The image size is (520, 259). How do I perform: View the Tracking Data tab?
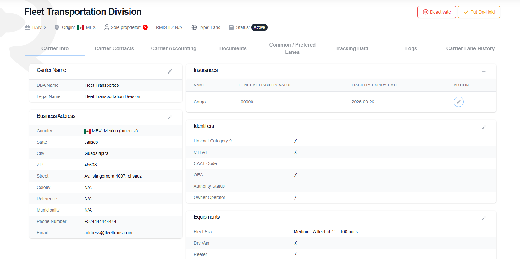pyautogui.click(x=352, y=48)
